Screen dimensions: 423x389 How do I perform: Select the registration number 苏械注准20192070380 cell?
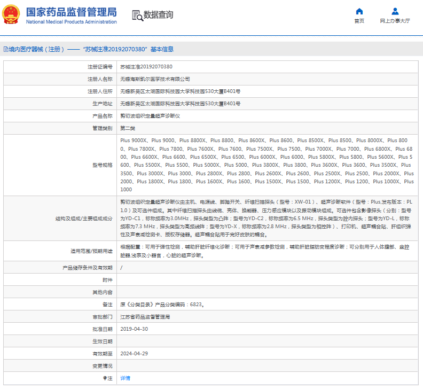[146, 67]
